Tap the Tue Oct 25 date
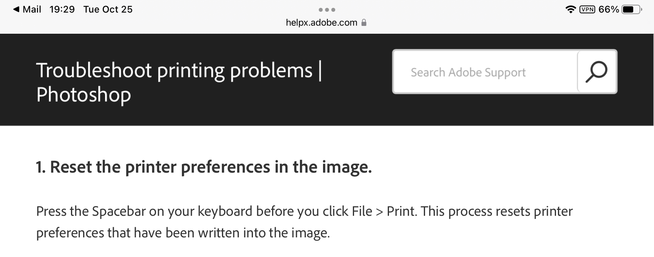654x257 pixels. 108,9
